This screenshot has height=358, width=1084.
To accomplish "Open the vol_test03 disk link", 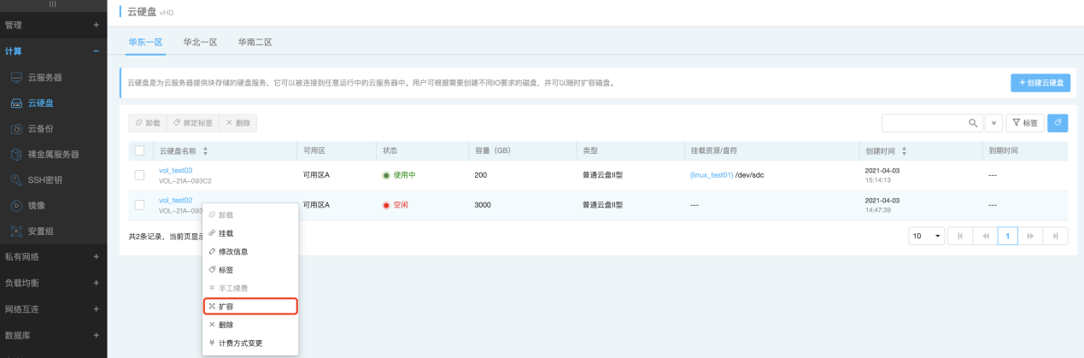I will click(x=175, y=170).
